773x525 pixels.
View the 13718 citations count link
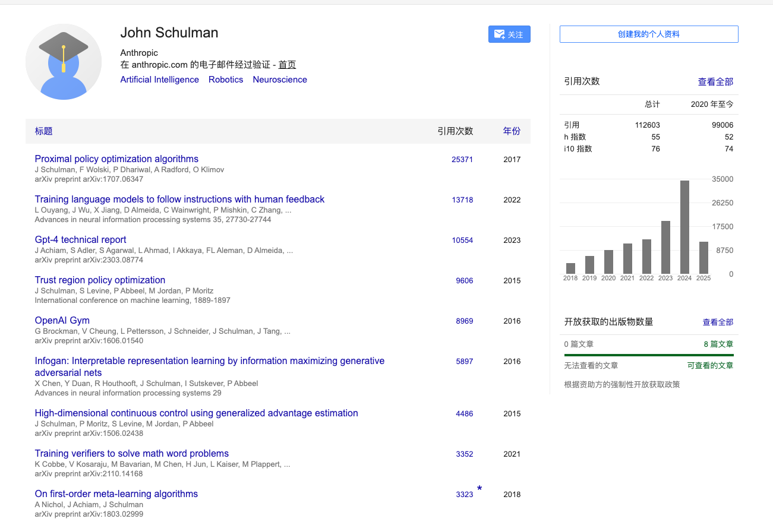pyautogui.click(x=462, y=200)
